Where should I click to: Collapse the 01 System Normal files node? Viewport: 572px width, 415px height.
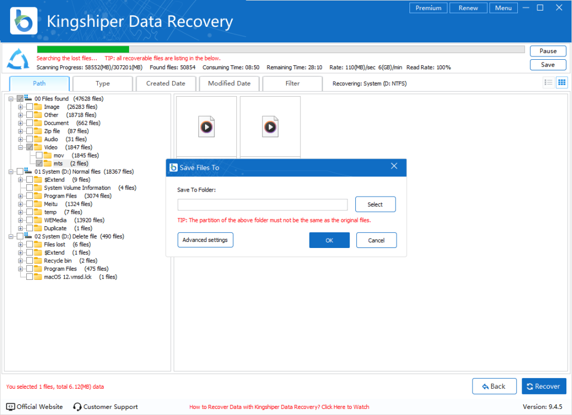[11, 172]
